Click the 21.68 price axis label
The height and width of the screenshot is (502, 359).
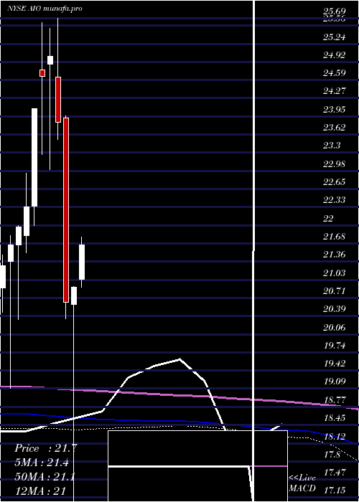[335, 237]
